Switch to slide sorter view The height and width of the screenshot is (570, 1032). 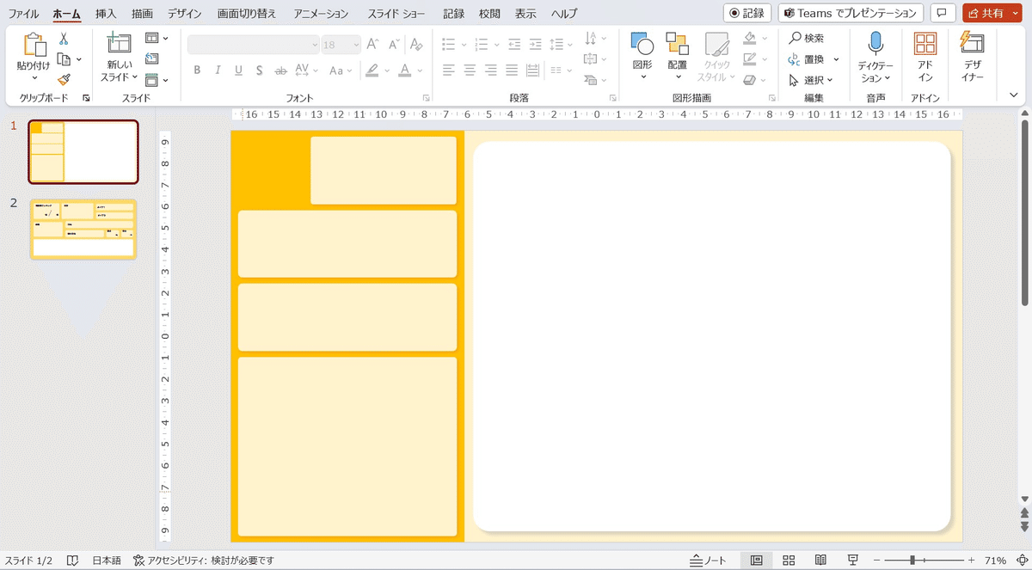tap(789, 561)
